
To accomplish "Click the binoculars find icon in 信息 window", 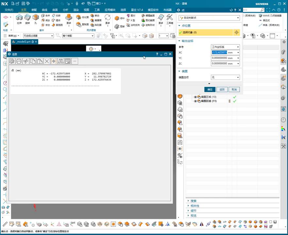I will [x=61, y=61].
